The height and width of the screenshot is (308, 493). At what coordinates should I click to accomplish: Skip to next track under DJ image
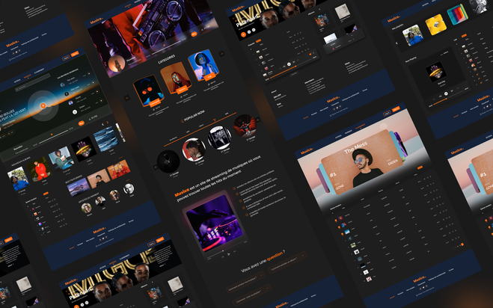(234, 251)
